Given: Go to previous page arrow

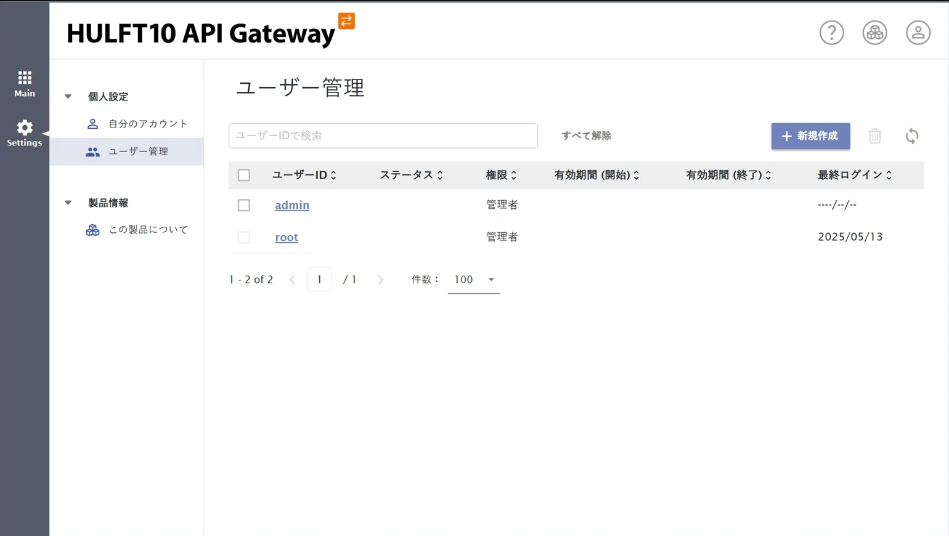Looking at the screenshot, I should click(x=292, y=280).
